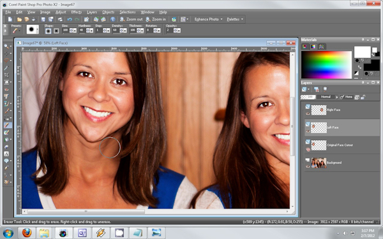The image size is (383, 239).
Task: Select the Text tool
Action: pos(6,154)
